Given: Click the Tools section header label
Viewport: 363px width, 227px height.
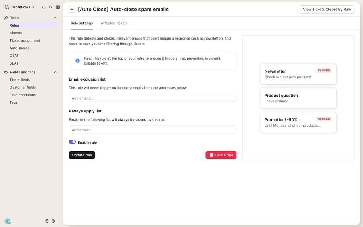Looking at the screenshot, I should point(15,18).
